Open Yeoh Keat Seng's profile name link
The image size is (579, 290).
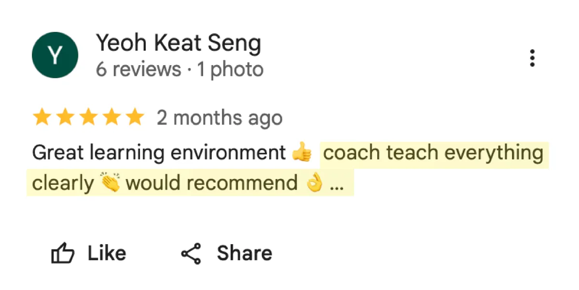coord(179,43)
